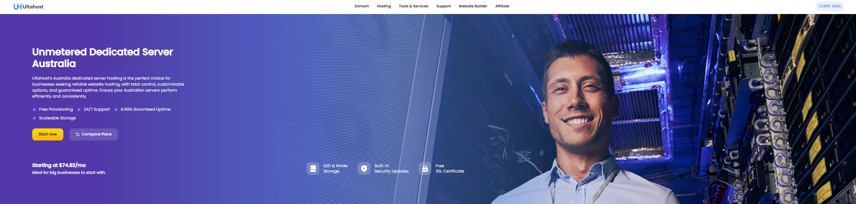
Task: Open the Hosting menu
Action: (x=384, y=6)
